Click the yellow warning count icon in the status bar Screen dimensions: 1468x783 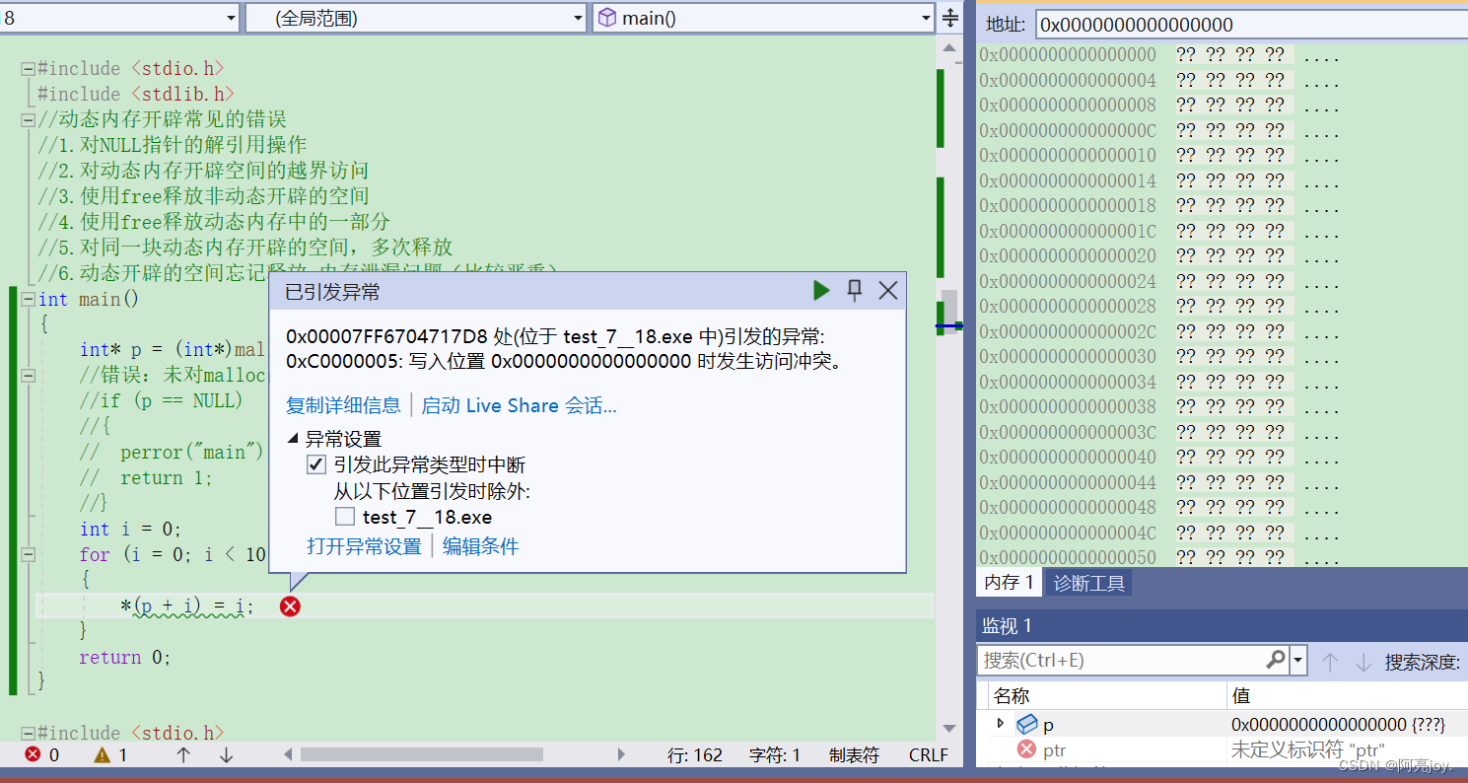(x=103, y=754)
